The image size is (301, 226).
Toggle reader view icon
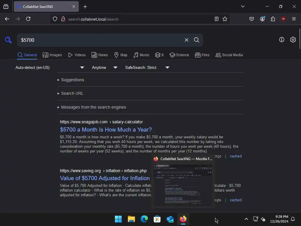(x=217, y=19)
